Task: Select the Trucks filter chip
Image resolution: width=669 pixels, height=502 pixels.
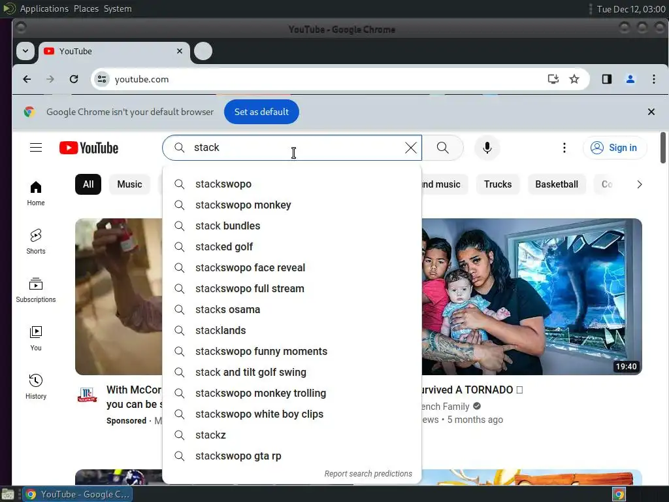Action: point(498,184)
